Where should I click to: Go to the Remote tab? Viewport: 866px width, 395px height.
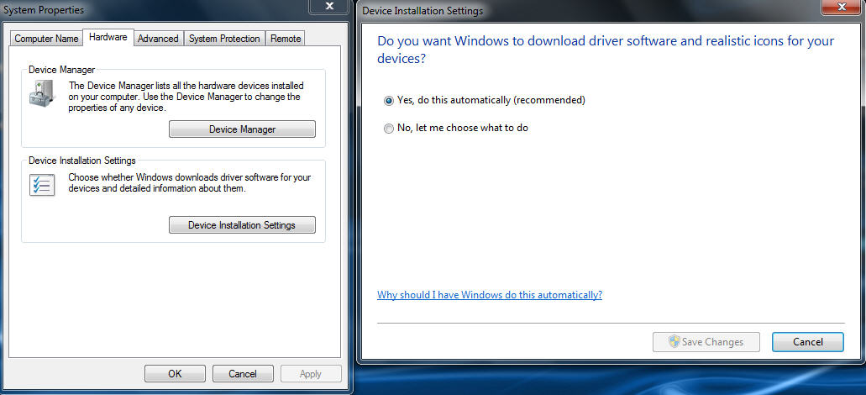286,39
